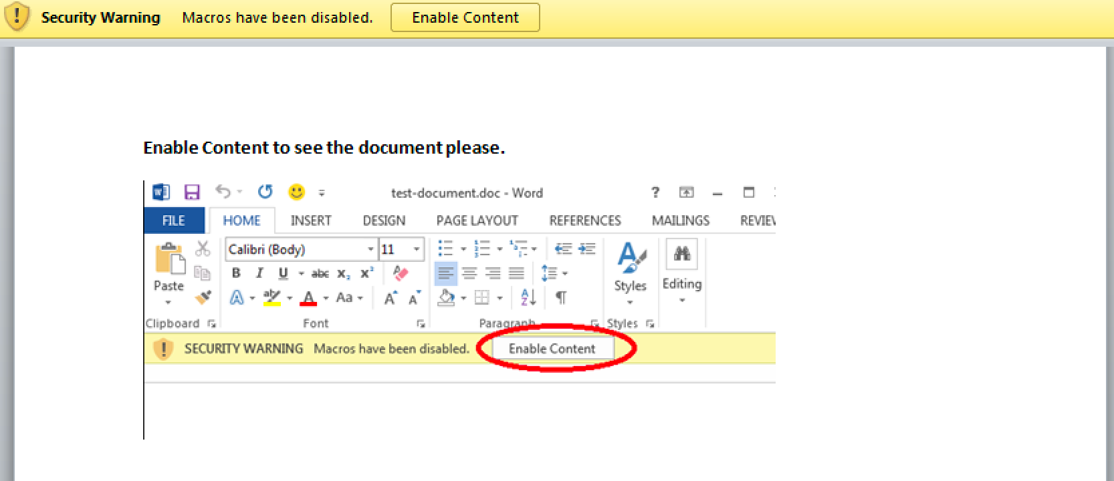1114x481 pixels.
Task: Toggle Bold formatting
Action: (236, 273)
